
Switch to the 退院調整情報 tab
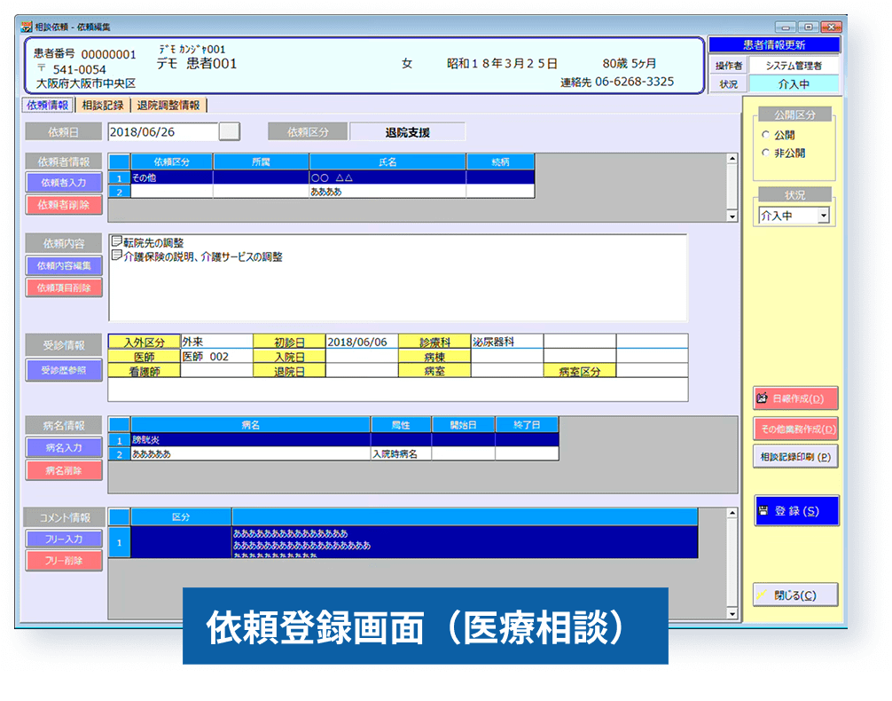click(x=170, y=104)
